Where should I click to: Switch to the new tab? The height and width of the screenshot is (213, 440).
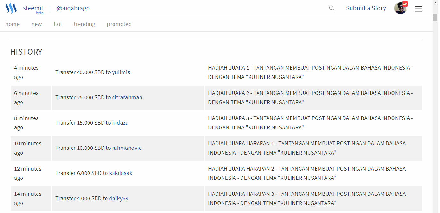pyautogui.click(x=37, y=24)
